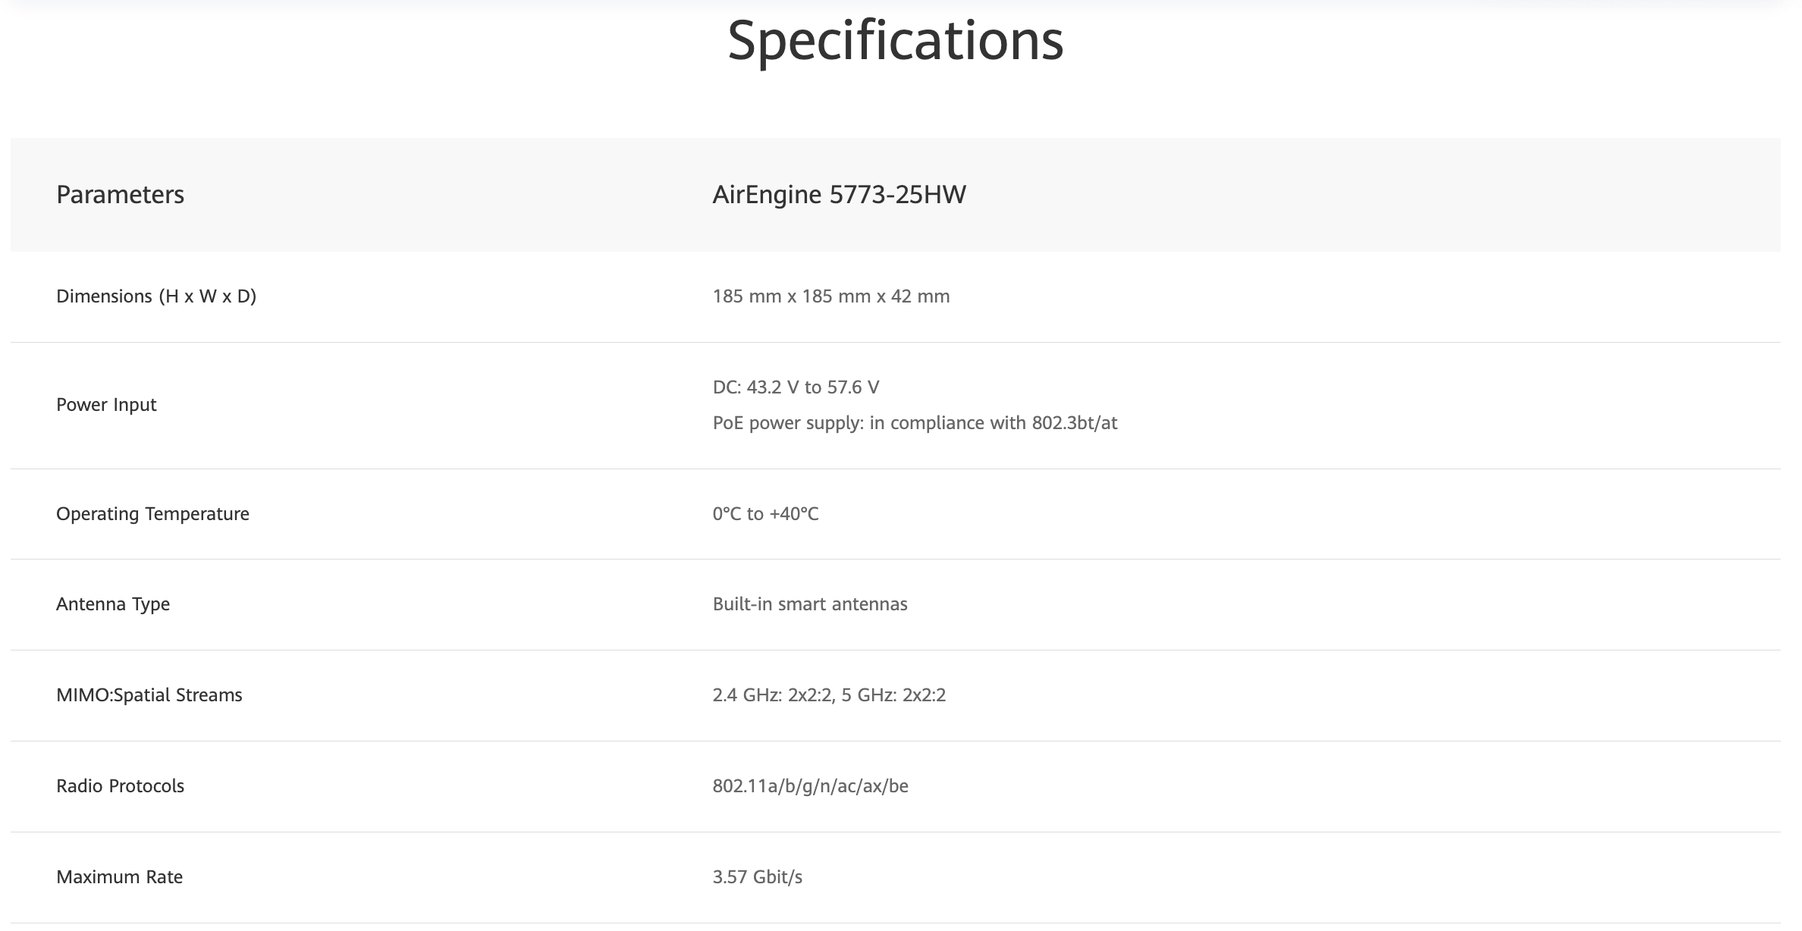The image size is (1802, 931).
Task: Select the 0°C to +40°C value
Action: pyautogui.click(x=765, y=514)
